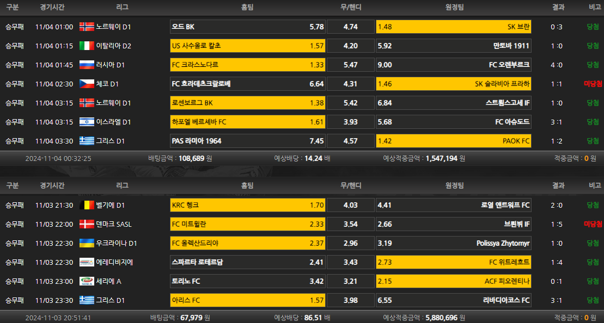Select home team FC 크라스노다르
This screenshot has height=323, width=604.
click(248, 65)
